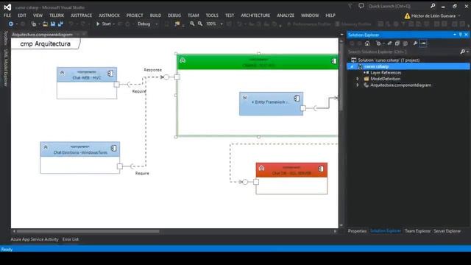Click the Zoom Out magnifier icon
This screenshot has width=471, height=265.
199,24
